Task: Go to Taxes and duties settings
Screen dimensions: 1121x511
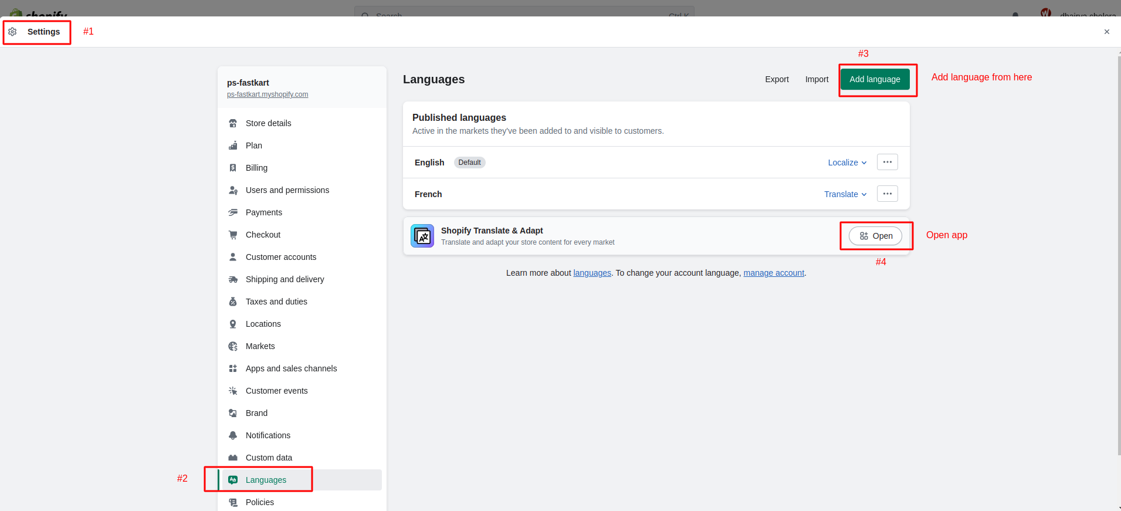Action: coord(276,302)
